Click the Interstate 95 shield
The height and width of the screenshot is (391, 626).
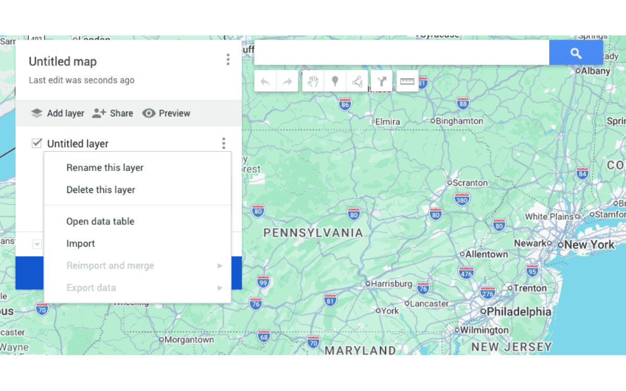[x=533, y=271]
